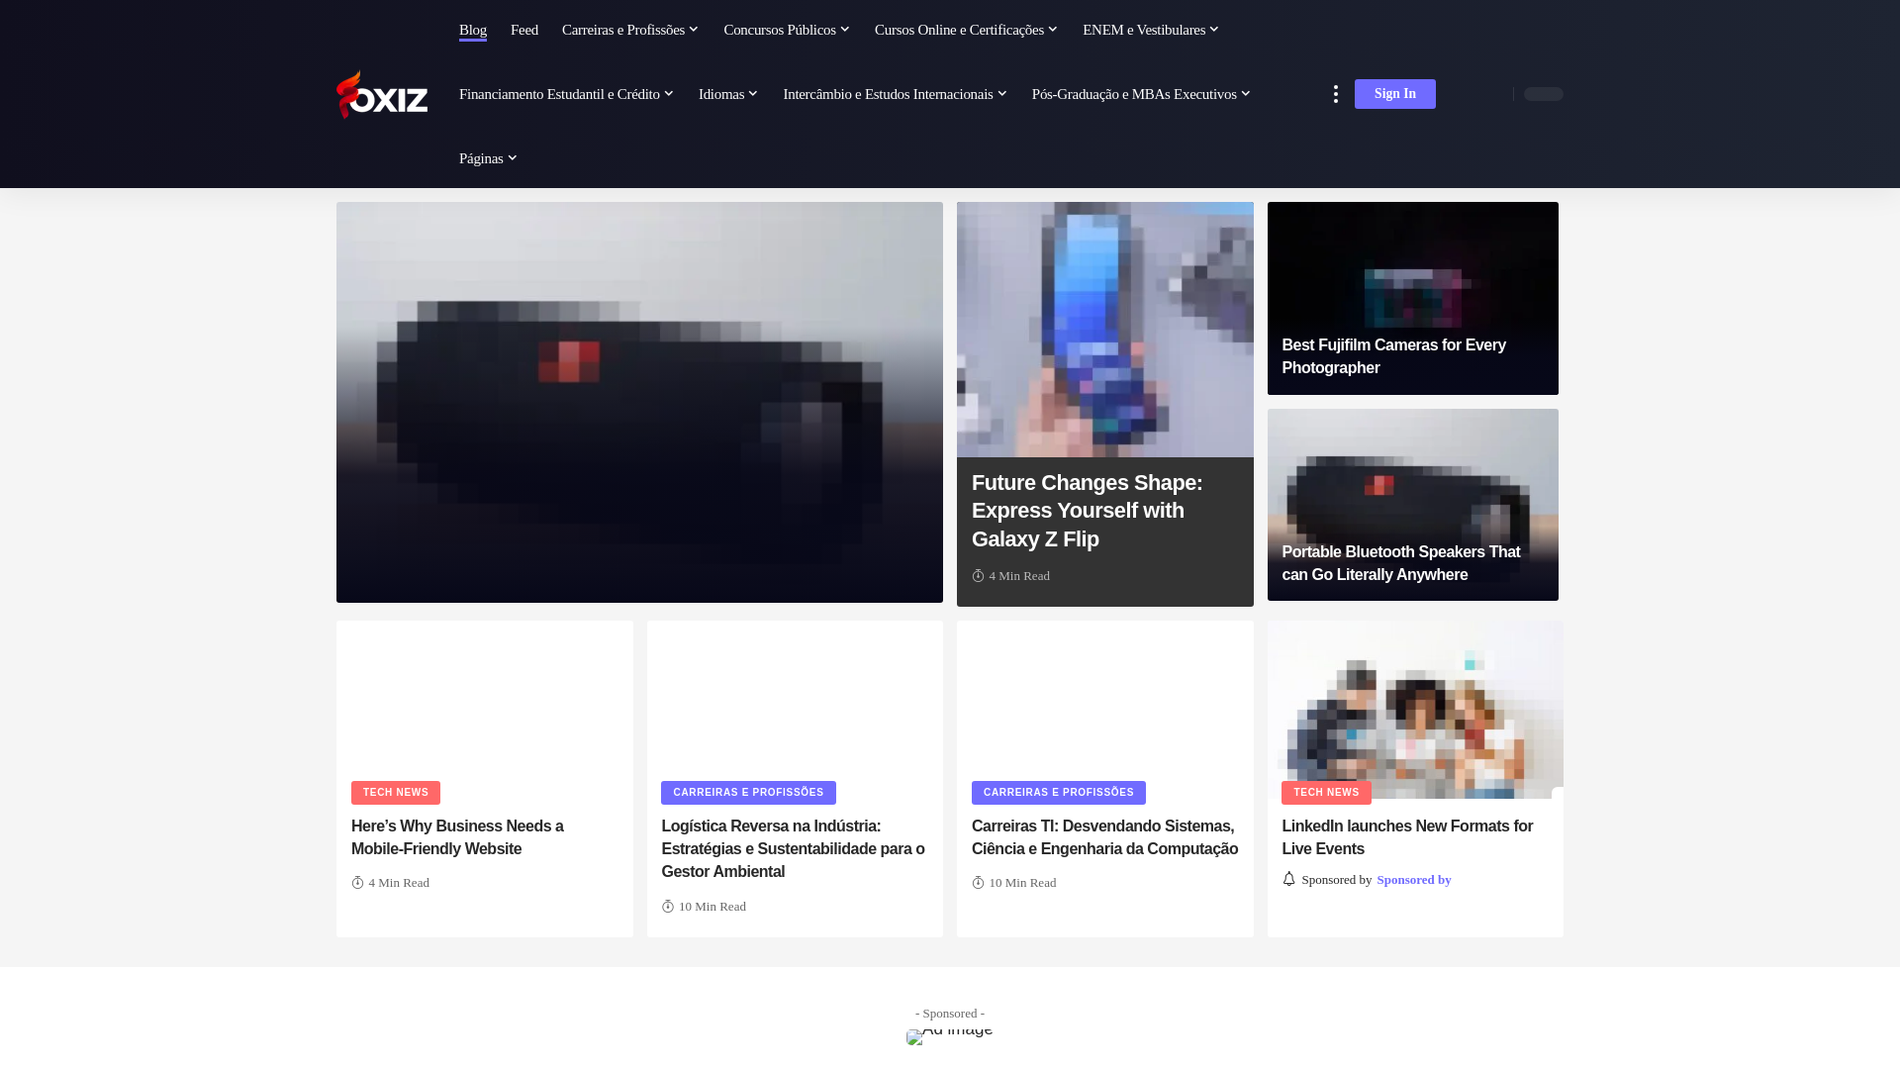Click the clock icon under Mobile-Friendly Website article
Screen dimensions: 1900x1069
pyautogui.click(x=357, y=883)
